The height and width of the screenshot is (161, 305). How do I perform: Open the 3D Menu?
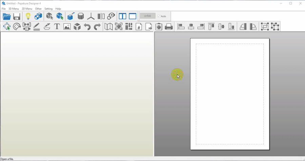(14, 9)
